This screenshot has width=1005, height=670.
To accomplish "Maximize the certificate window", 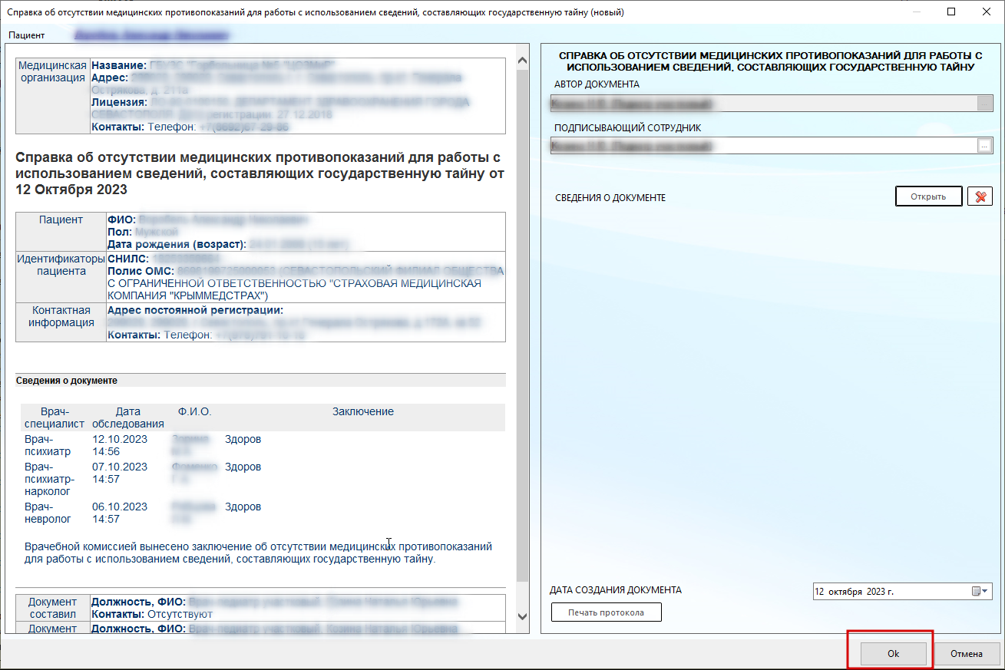I will click(952, 12).
